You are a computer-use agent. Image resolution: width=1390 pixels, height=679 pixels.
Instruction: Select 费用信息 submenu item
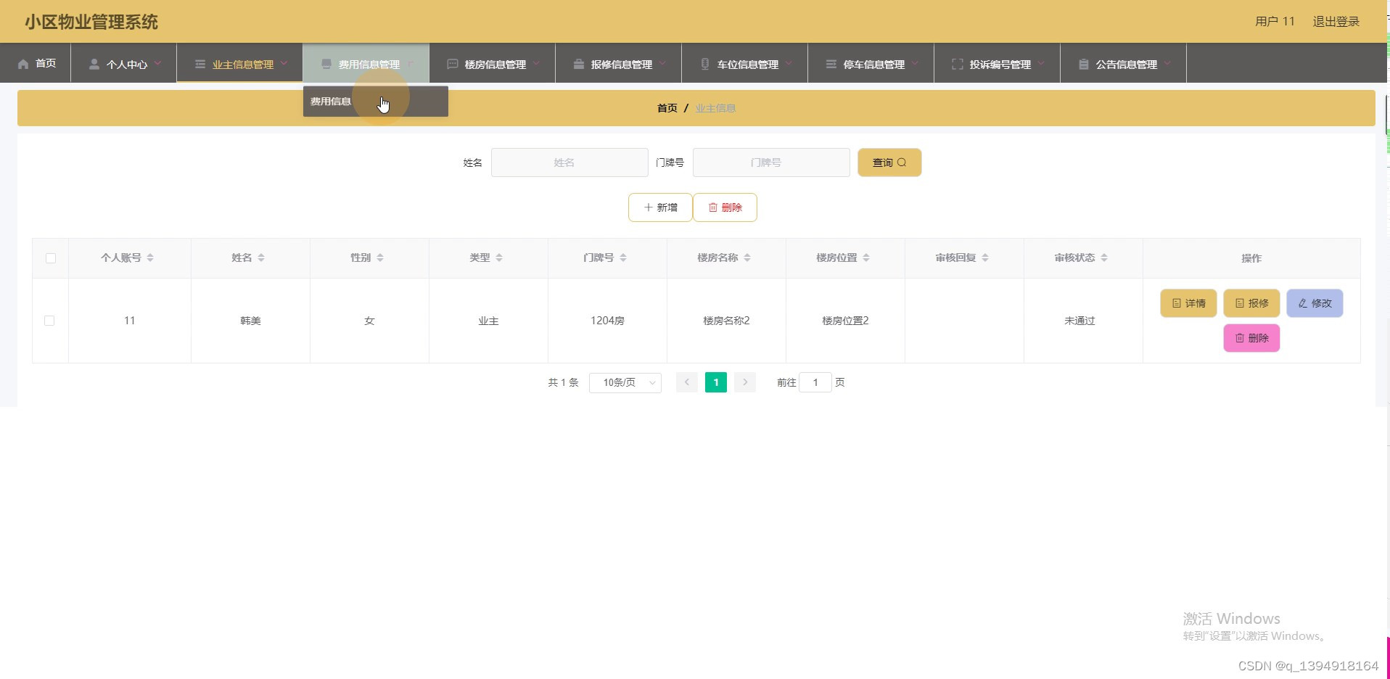point(376,102)
